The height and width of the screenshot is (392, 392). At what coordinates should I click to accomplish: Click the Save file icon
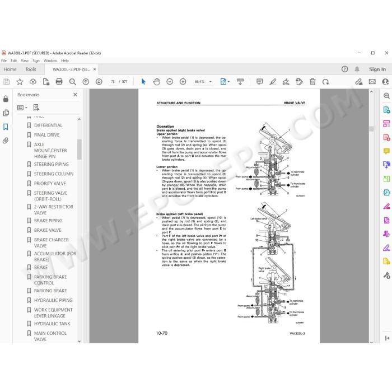click(x=7, y=82)
